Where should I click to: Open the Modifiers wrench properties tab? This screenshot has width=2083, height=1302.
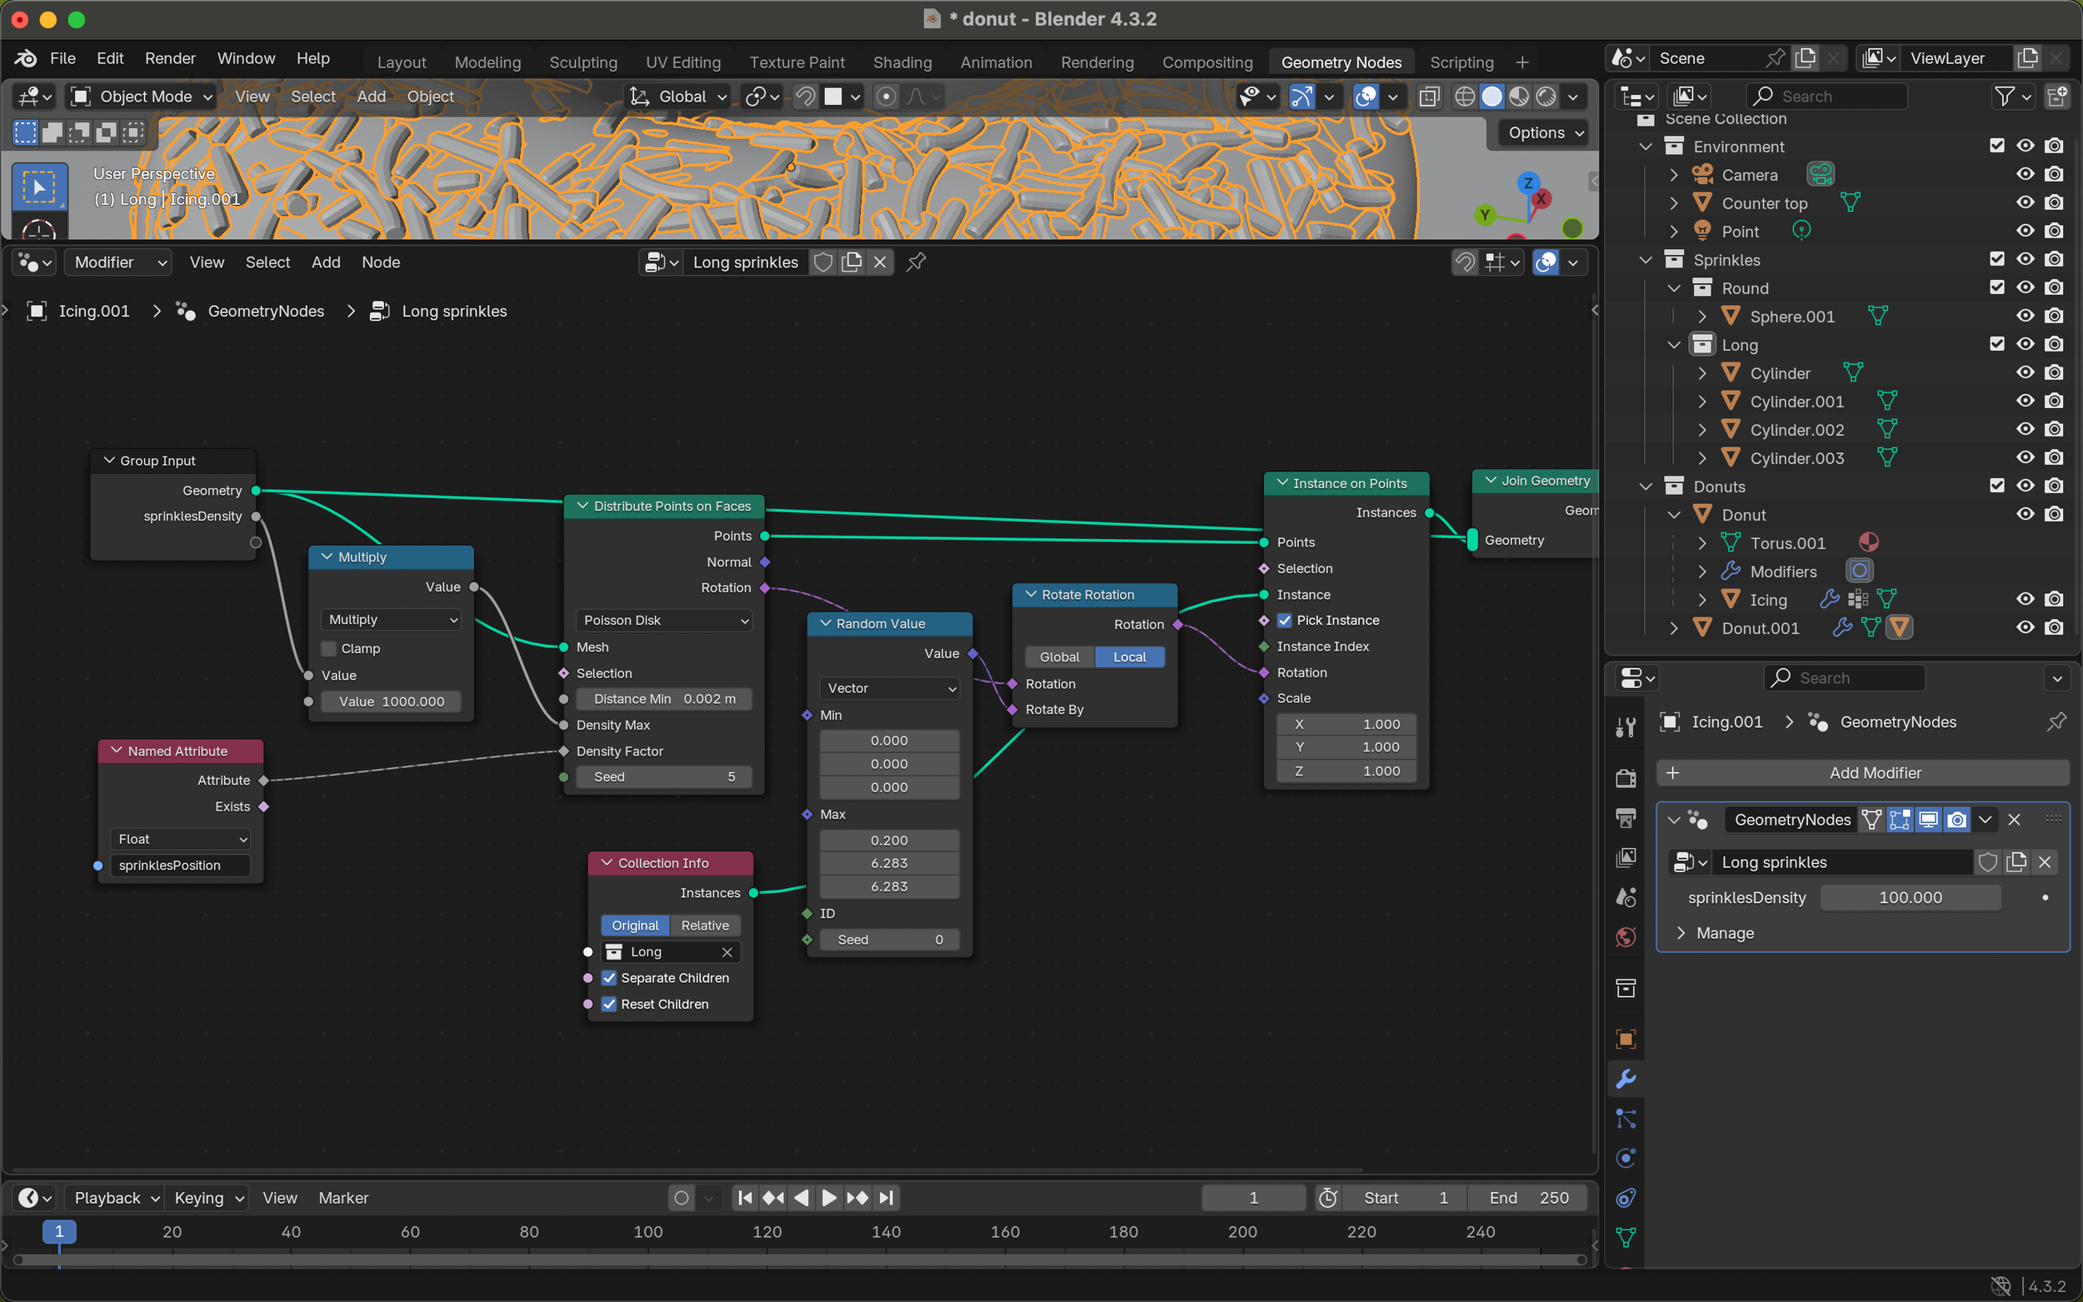1626,1079
